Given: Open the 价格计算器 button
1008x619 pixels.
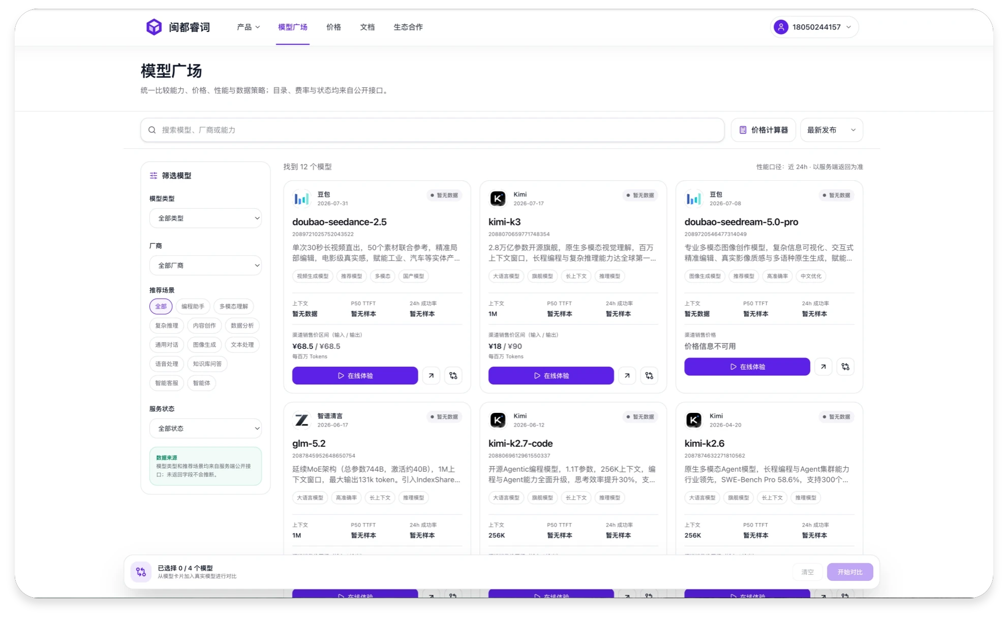Looking at the screenshot, I should coord(763,130).
